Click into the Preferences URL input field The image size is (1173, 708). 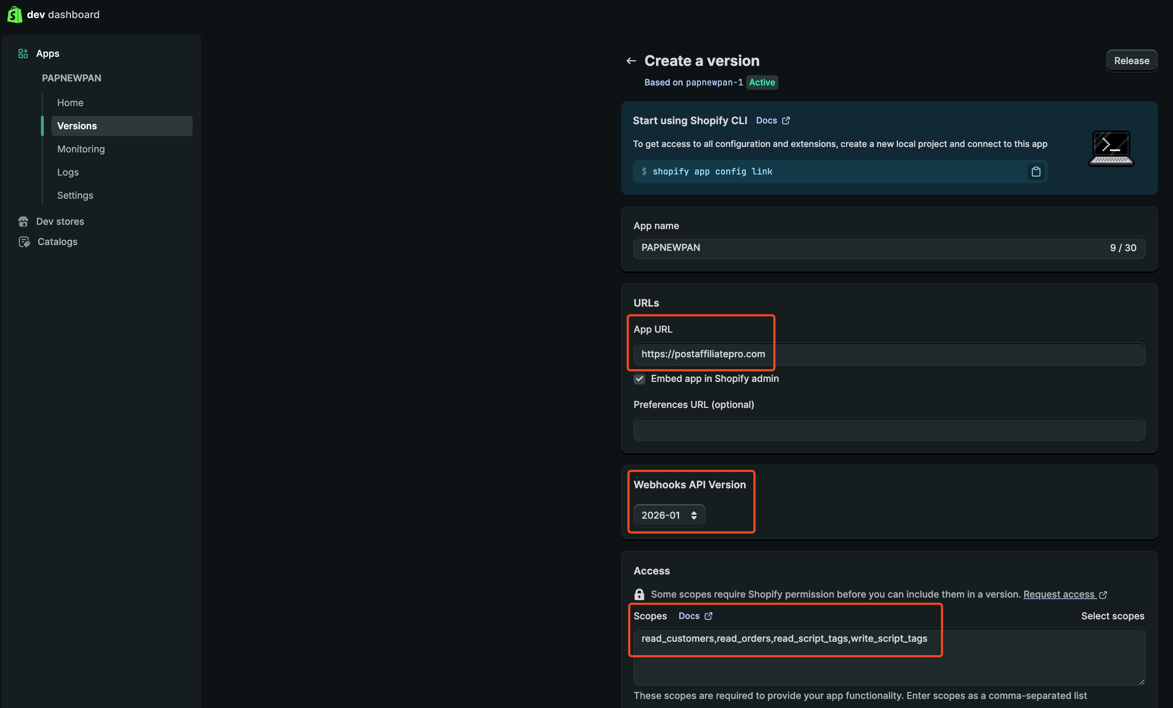tap(888, 430)
